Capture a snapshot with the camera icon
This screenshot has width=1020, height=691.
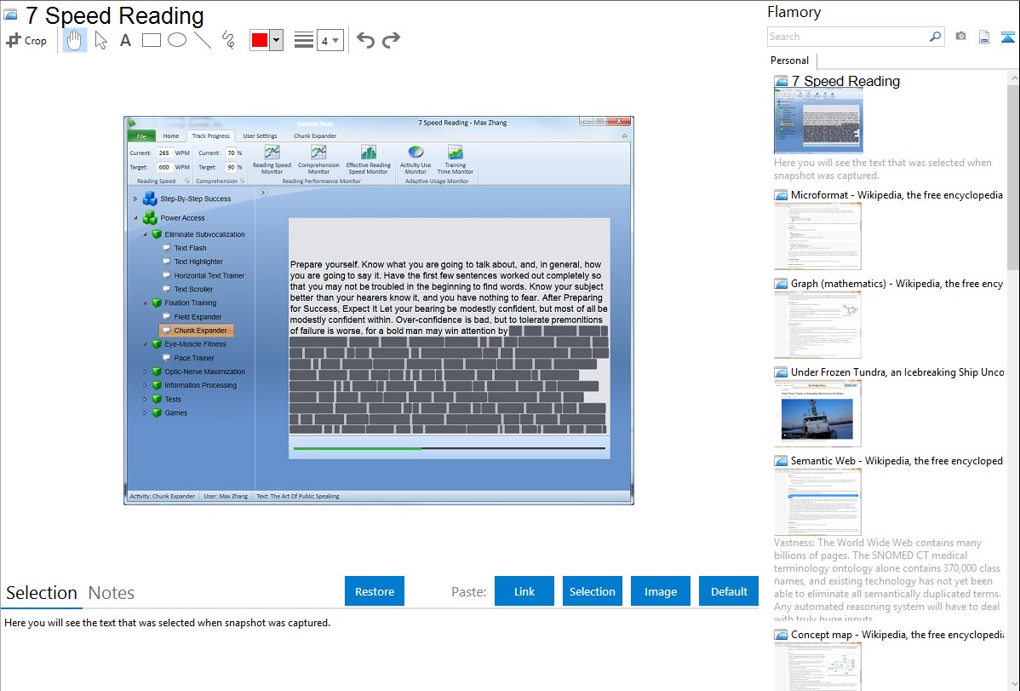pyautogui.click(x=960, y=37)
